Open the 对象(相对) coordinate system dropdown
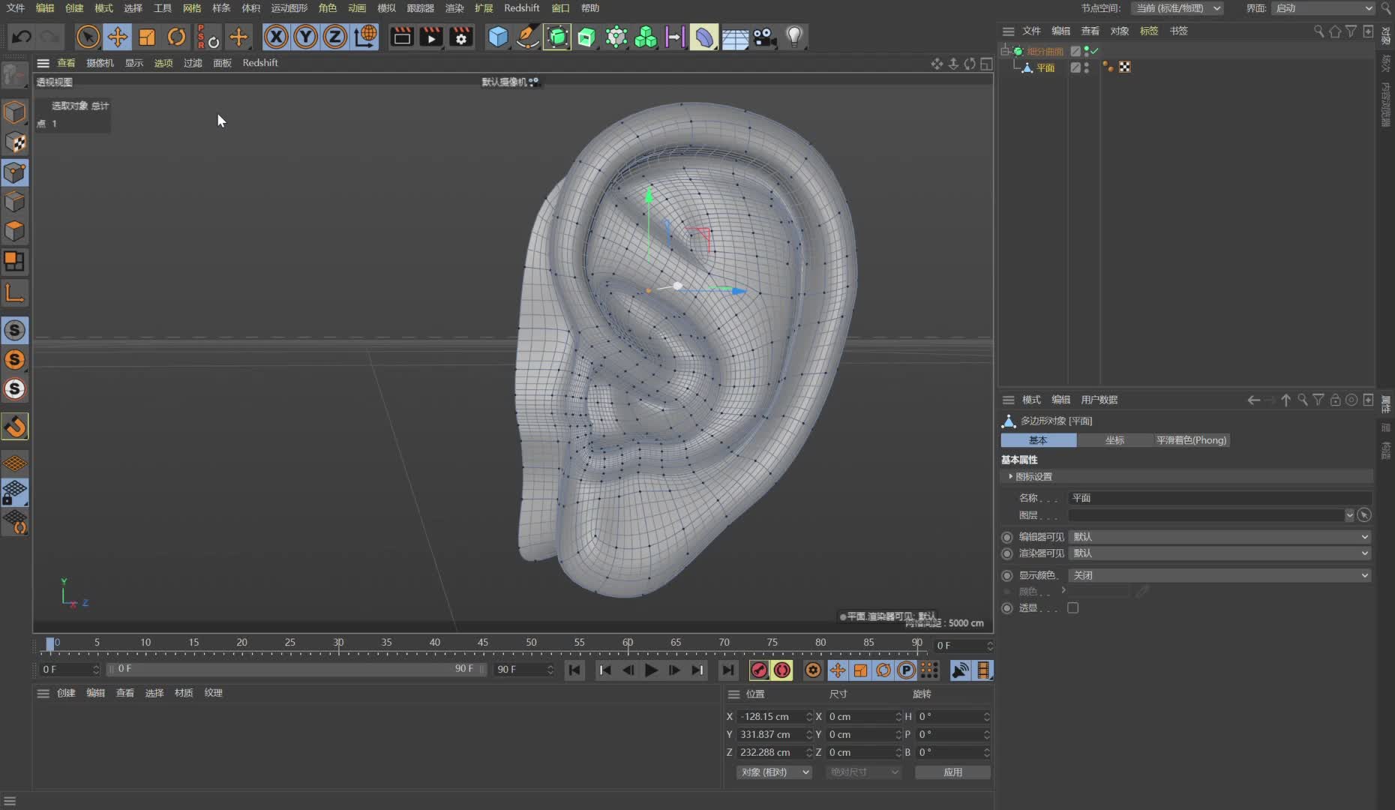1395x810 pixels. (x=774, y=772)
